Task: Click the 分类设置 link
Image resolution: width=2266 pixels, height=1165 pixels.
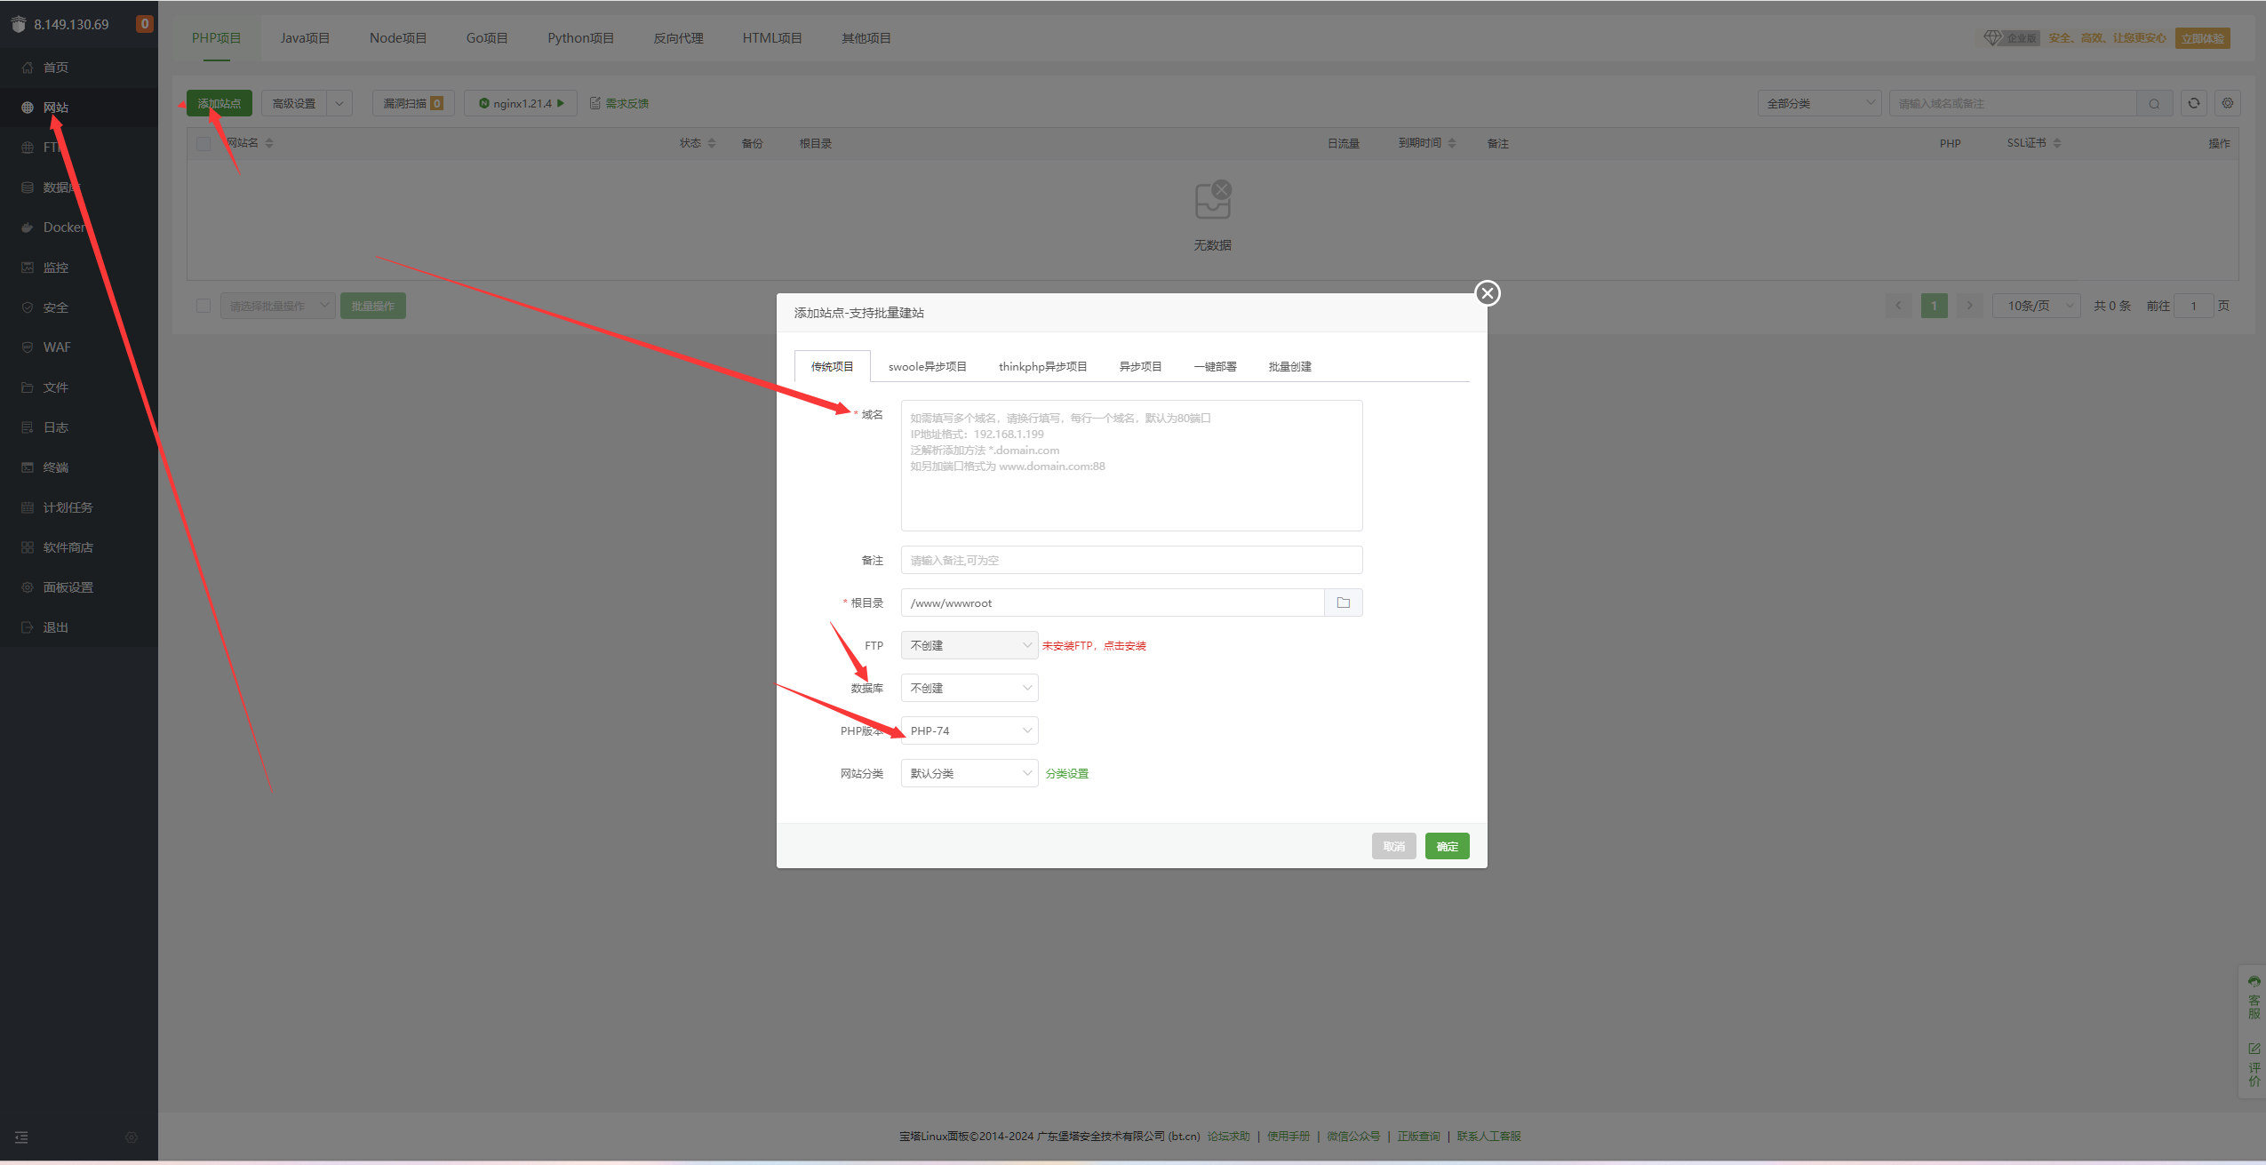Action: pyautogui.click(x=1066, y=774)
